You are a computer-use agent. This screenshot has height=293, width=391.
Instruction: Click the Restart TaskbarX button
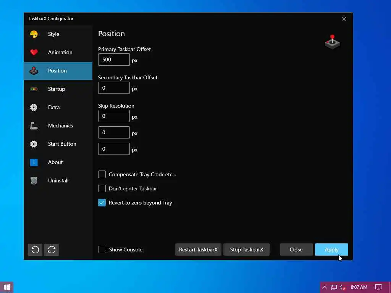[198, 250]
